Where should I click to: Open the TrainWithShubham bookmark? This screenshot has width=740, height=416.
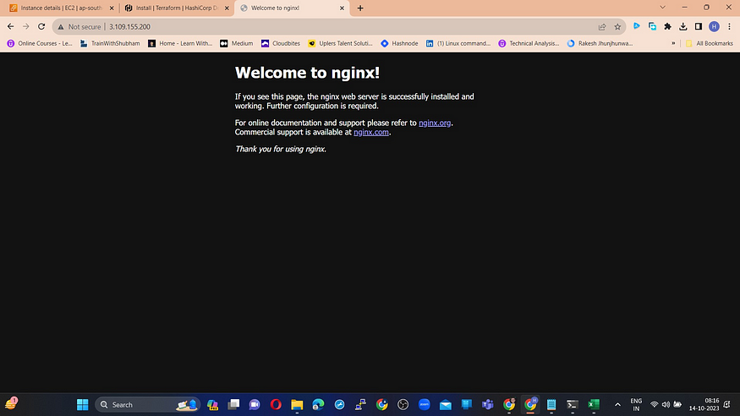pyautogui.click(x=110, y=43)
